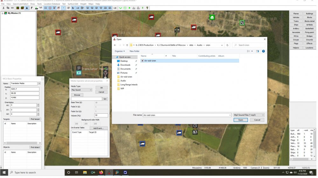Click the cut (scissors) toolbar icon

coord(3,8)
